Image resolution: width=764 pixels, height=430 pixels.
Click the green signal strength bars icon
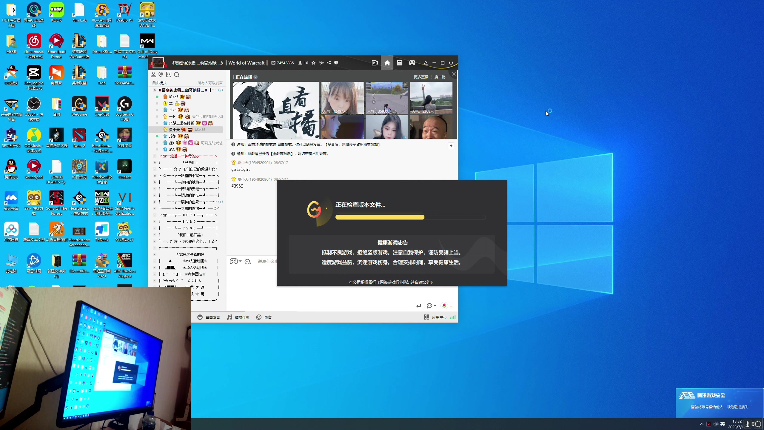pyautogui.click(x=453, y=317)
